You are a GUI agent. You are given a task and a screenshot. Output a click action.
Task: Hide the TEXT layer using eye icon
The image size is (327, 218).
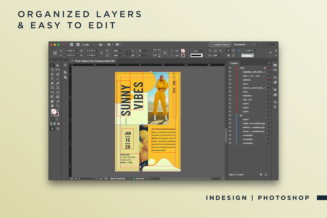pos(230,68)
